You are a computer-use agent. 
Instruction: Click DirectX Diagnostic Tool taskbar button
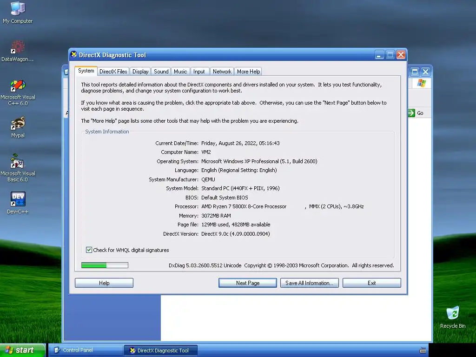coord(161,350)
